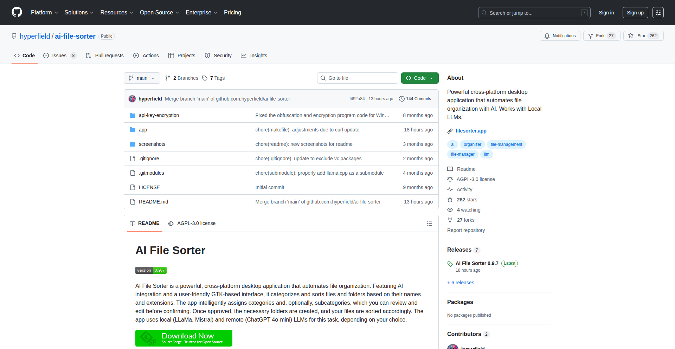
Task: Open the main branch selector dropdown
Action: coord(142,78)
